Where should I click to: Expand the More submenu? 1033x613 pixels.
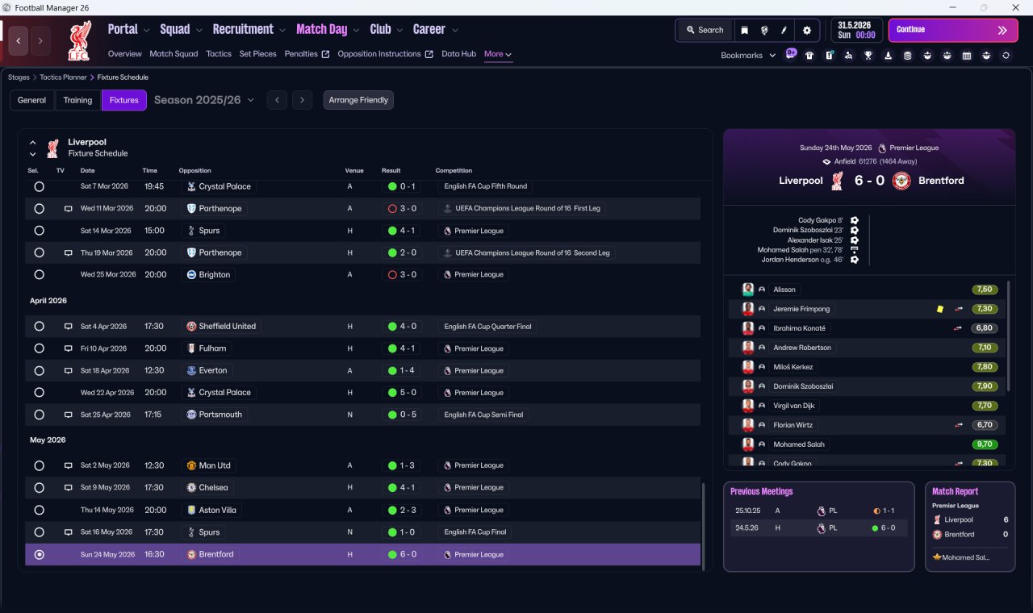[498, 54]
